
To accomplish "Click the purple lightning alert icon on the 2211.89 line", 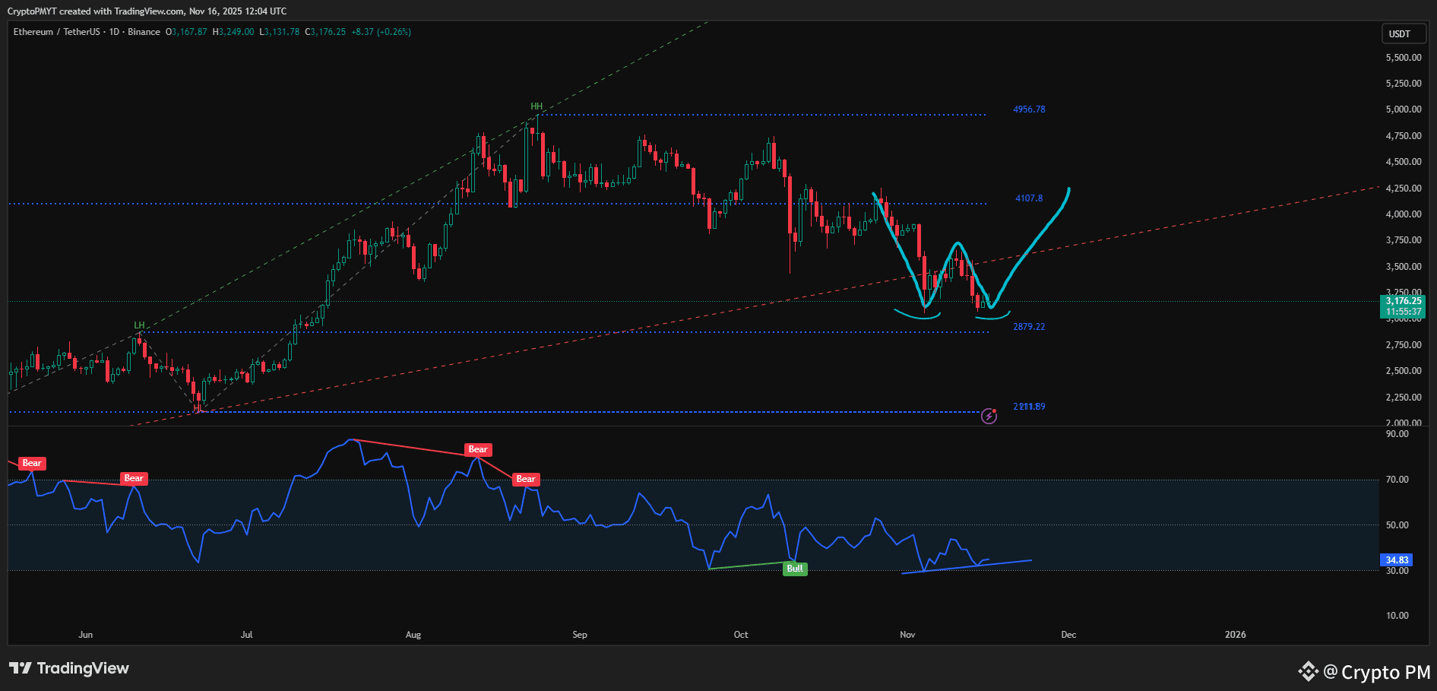I will point(989,417).
